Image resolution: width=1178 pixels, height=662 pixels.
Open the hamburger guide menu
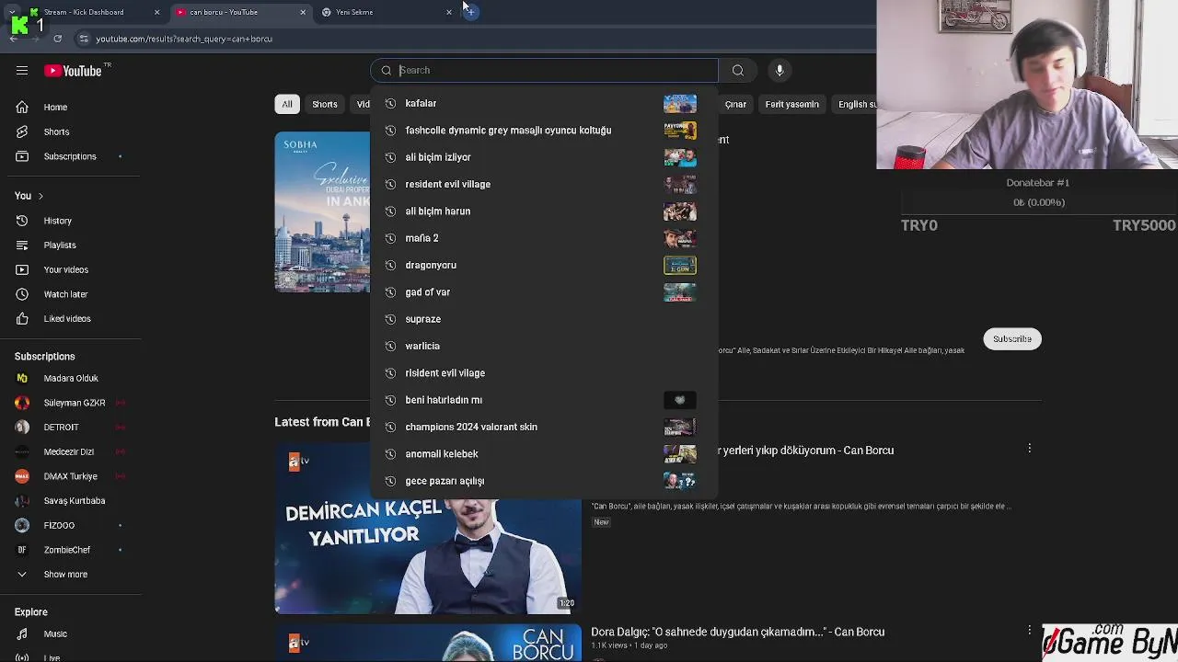tap(22, 71)
